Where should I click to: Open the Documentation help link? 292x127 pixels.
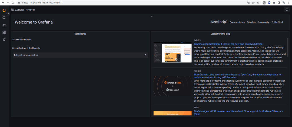point(237,22)
